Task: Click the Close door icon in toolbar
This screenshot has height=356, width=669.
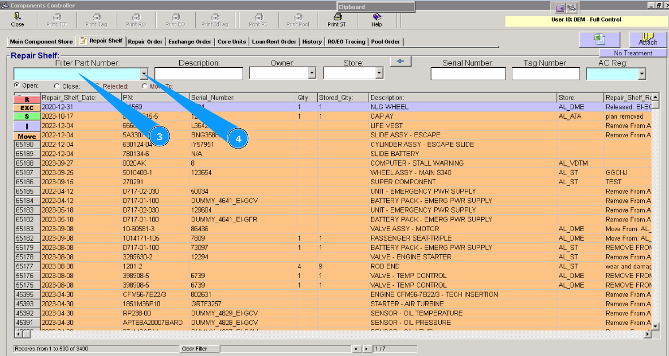Action: point(17,16)
